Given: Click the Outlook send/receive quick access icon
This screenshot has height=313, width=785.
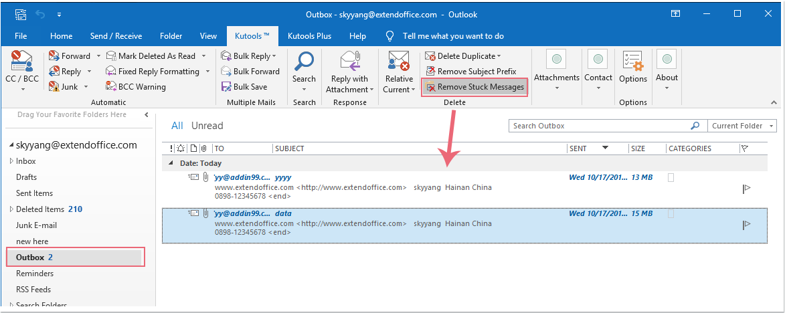Looking at the screenshot, I should [21, 15].
